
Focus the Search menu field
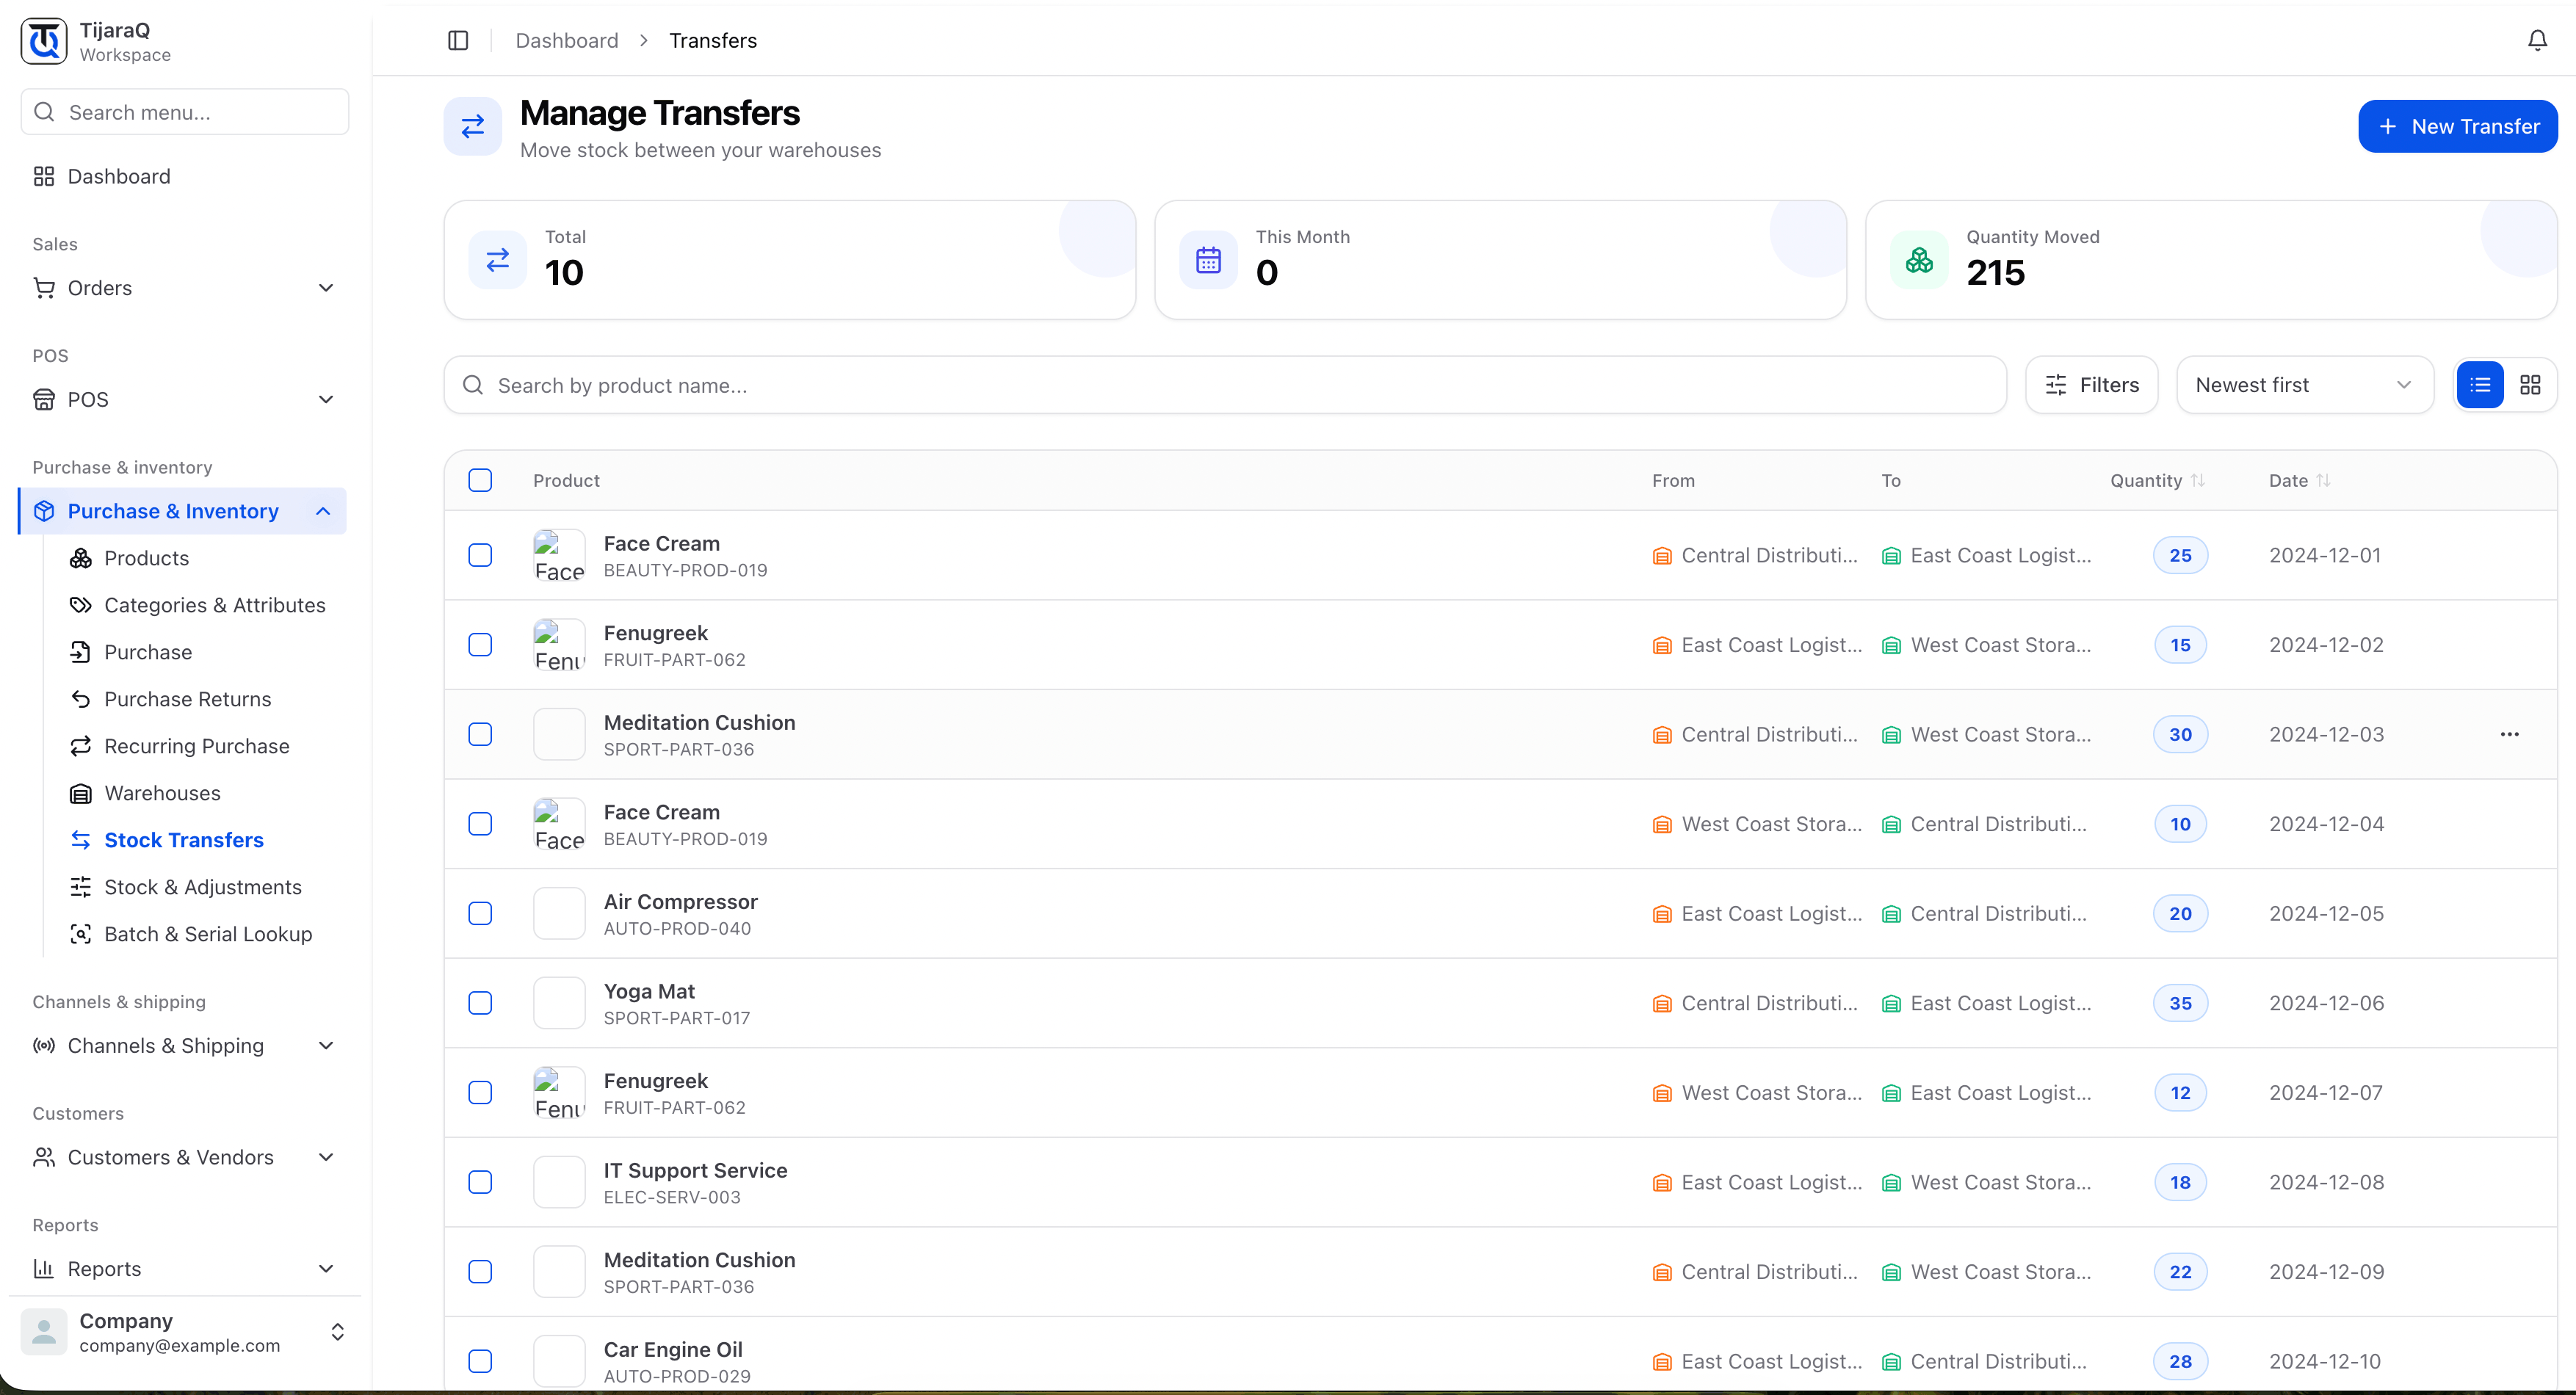pyautogui.click(x=184, y=112)
